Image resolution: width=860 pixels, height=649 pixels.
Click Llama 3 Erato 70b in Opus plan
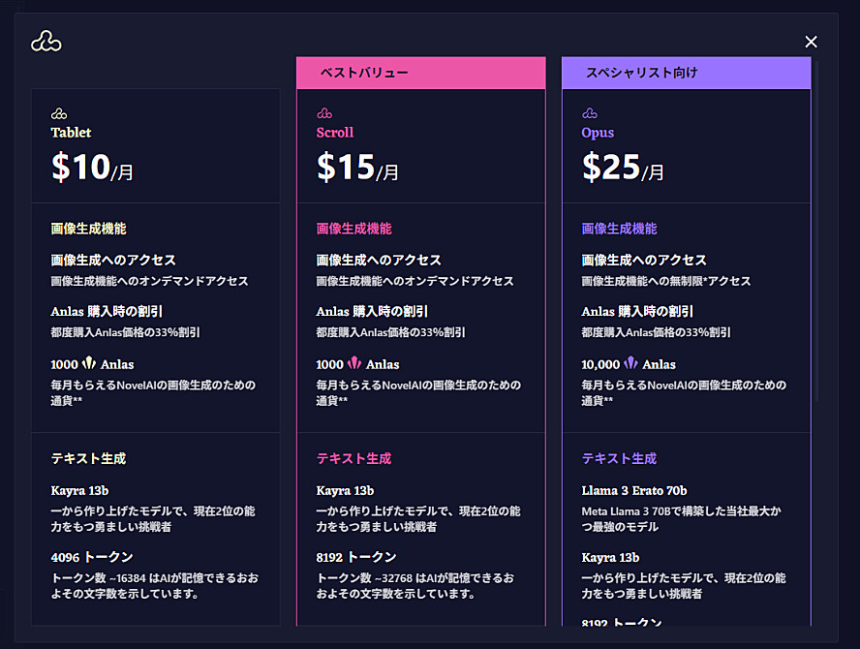[x=634, y=490]
